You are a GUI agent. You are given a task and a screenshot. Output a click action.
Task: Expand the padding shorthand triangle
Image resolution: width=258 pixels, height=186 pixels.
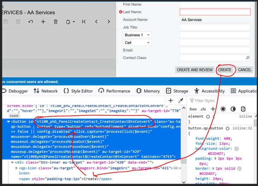tap(215, 158)
